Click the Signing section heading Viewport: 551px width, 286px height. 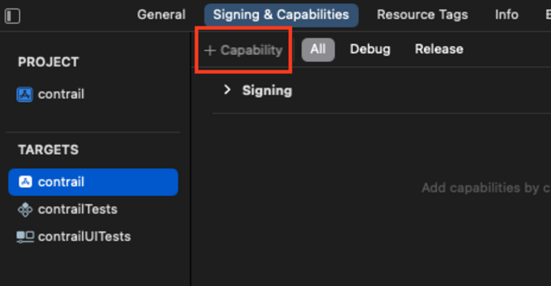point(267,91)
